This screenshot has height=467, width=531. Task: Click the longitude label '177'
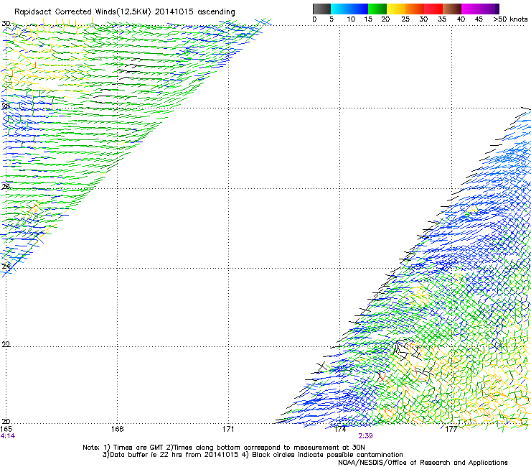coord(451,429)
